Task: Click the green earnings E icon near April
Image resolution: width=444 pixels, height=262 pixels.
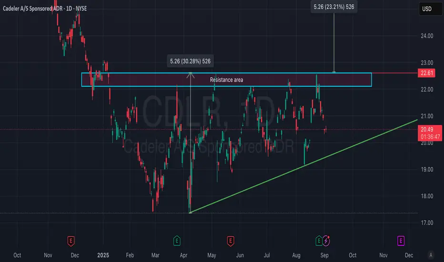Action: pyautogui.click(x=177, y=241)
